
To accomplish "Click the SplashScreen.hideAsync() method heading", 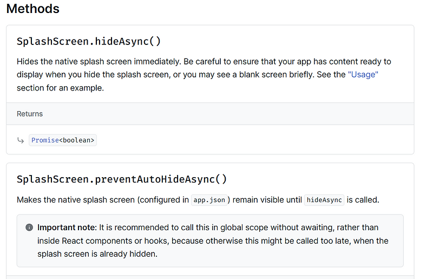I will 89,42.
